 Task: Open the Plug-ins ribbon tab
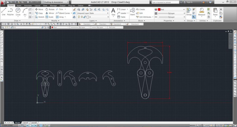(71, 6)
